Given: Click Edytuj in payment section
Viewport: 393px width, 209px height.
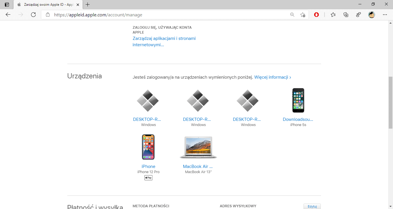Looking at the screenshot, I should tap(312, 206).
